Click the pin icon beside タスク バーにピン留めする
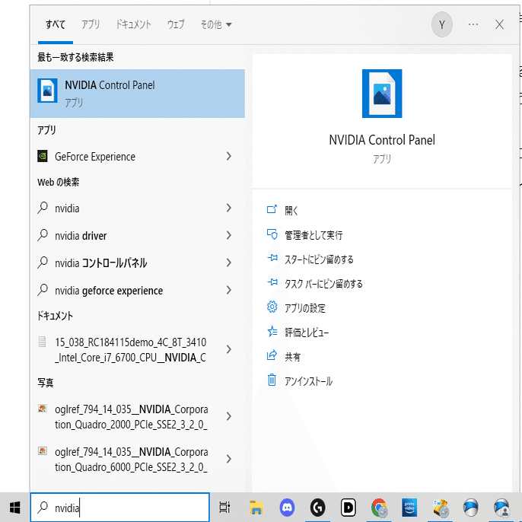Viewport: 522px width, 522px height. point(272,282)
